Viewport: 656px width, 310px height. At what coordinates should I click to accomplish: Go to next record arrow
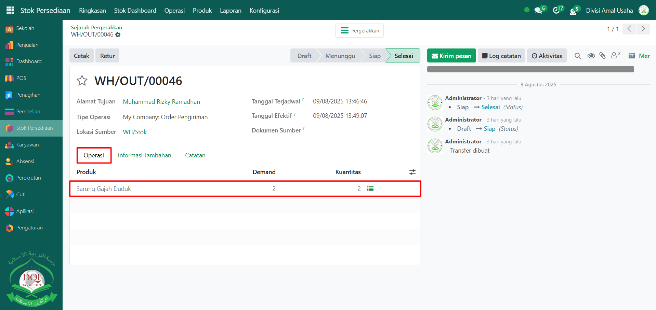pyautogui.click(x=643, y=29)
